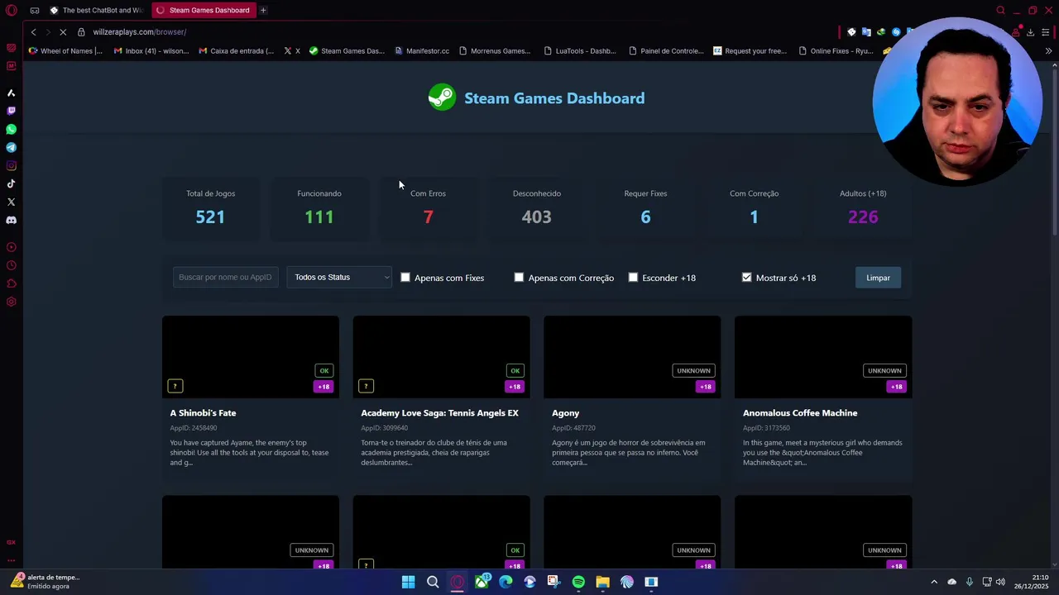The width and height of the screenshot is (1059, 595).
Task: Stop page loading with the X button
Action: [x=63, y=31]
